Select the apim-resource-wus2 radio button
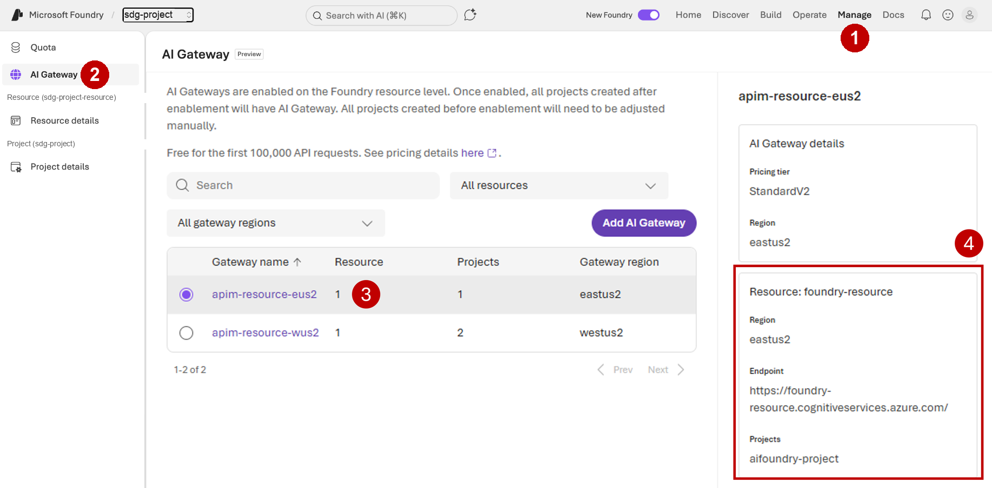Viewport: 992px width, 488px height. click(x=187, y=333)
